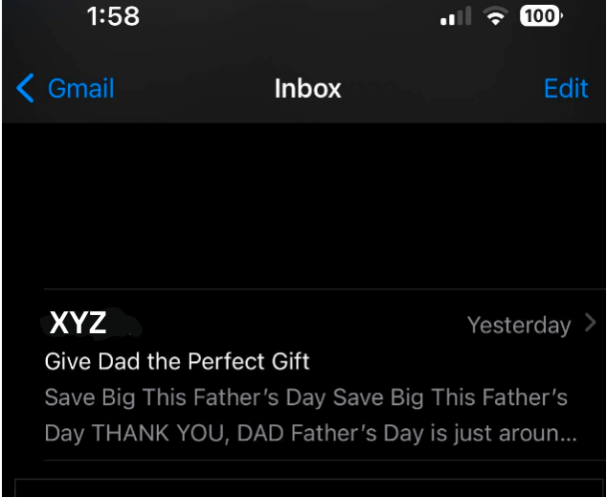Tap the Wi-Fi status icon

click(495, 17)
